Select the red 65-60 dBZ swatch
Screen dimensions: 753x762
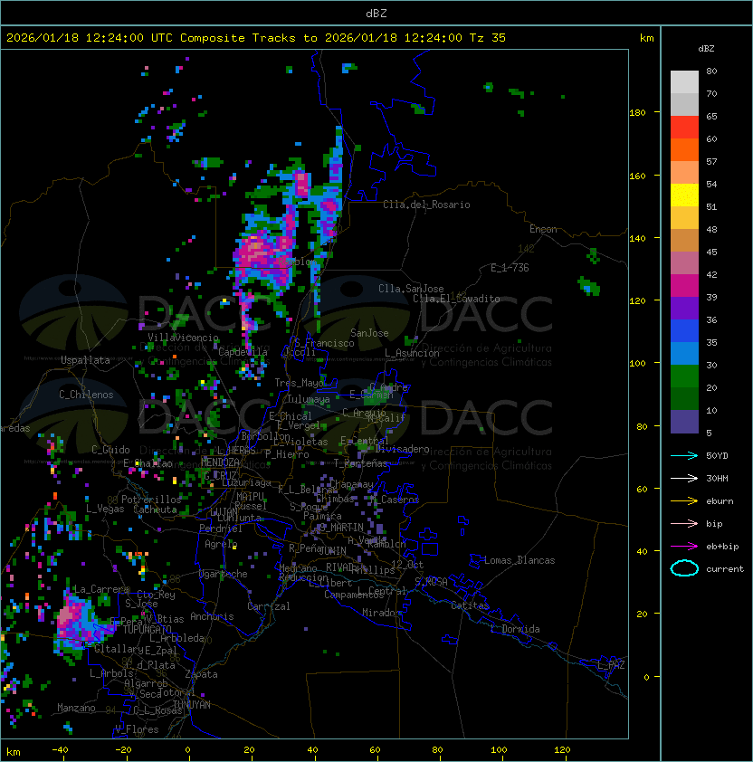click(684, 127)
